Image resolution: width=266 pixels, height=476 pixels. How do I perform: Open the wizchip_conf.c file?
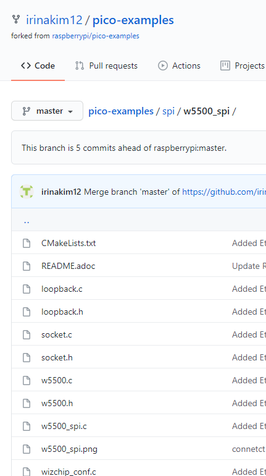[x=69, y=472]
